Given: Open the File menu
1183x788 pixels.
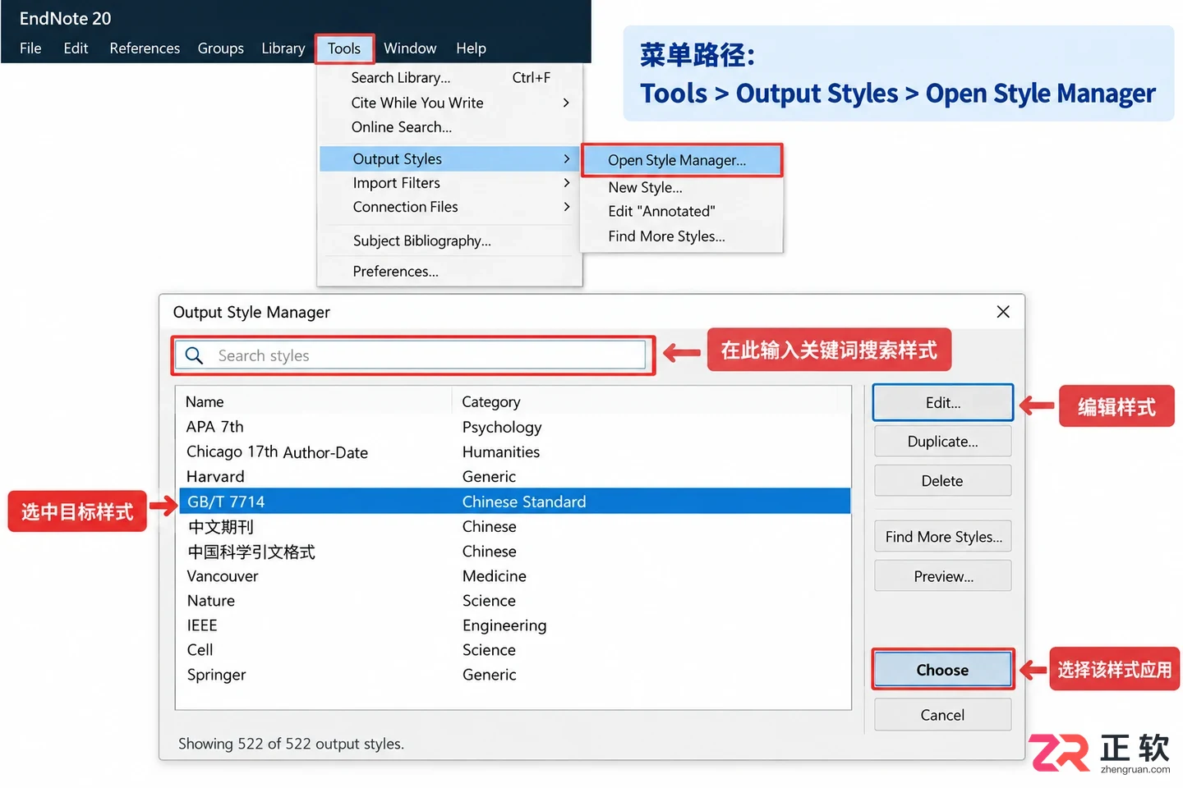Looking at the screenshot, I should coord(30,48).
